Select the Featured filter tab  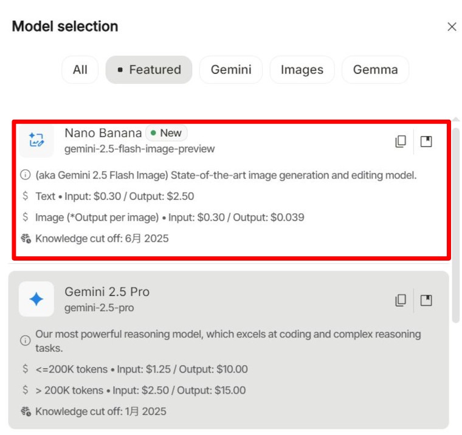149,70
